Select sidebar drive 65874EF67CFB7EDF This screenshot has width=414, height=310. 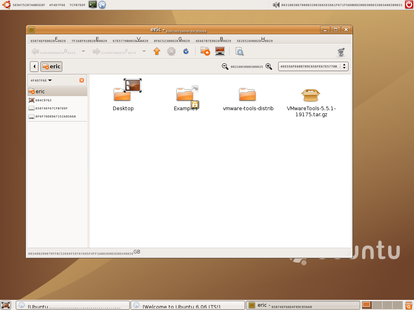click(57, 108)
